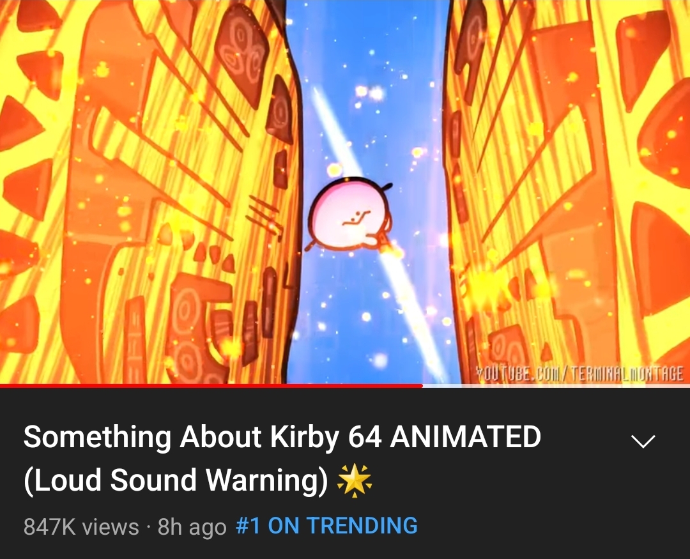Screen dimensions: 690x559
Task: Click the '(Loud Sound Warning)' title line
Action: tap(176, 480)
